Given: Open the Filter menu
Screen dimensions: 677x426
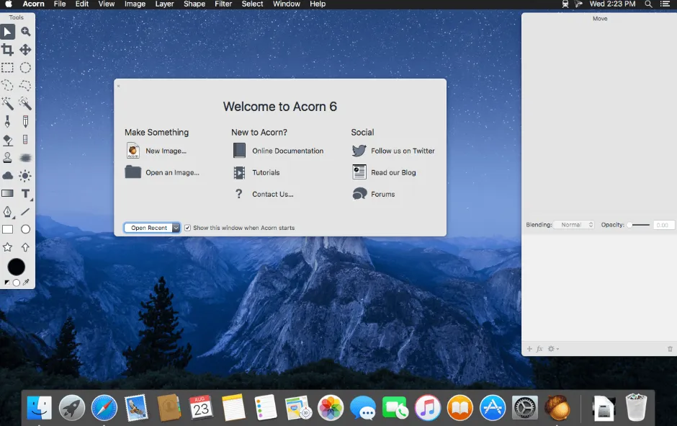Looking at the screenshot, I should [x=223, y=4].
